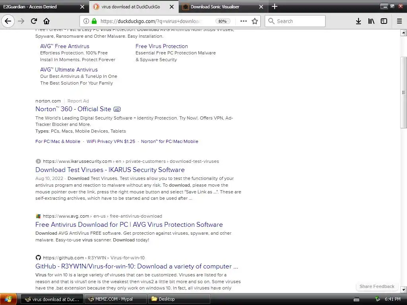Click the 6:41 PM clock

(x=392, y=299)
